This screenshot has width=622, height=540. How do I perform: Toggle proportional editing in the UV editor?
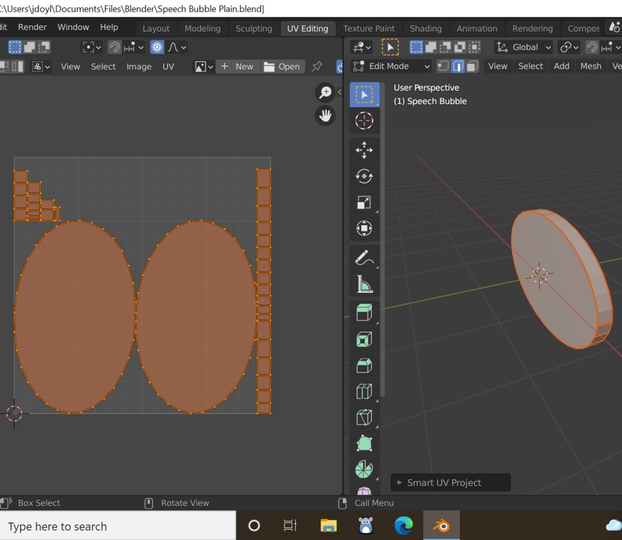click(157, 47)
